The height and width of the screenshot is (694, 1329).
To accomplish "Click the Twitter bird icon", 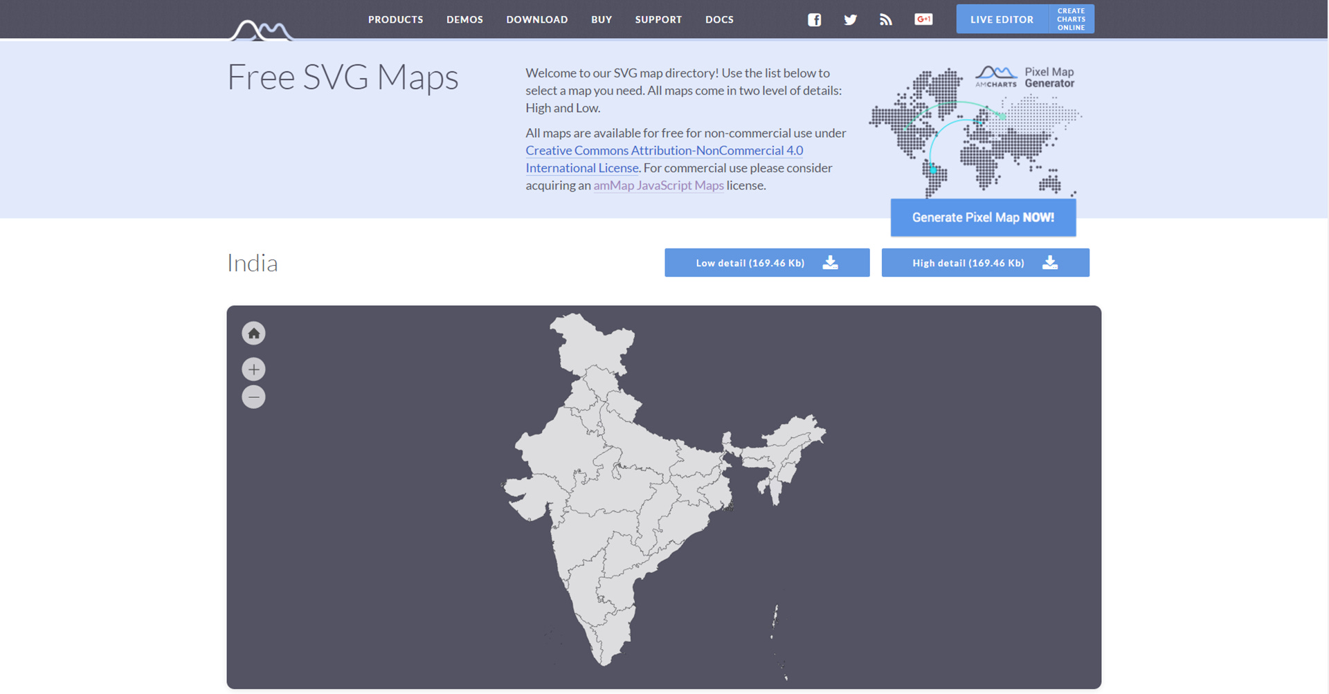I will click(x=850, y=19).
